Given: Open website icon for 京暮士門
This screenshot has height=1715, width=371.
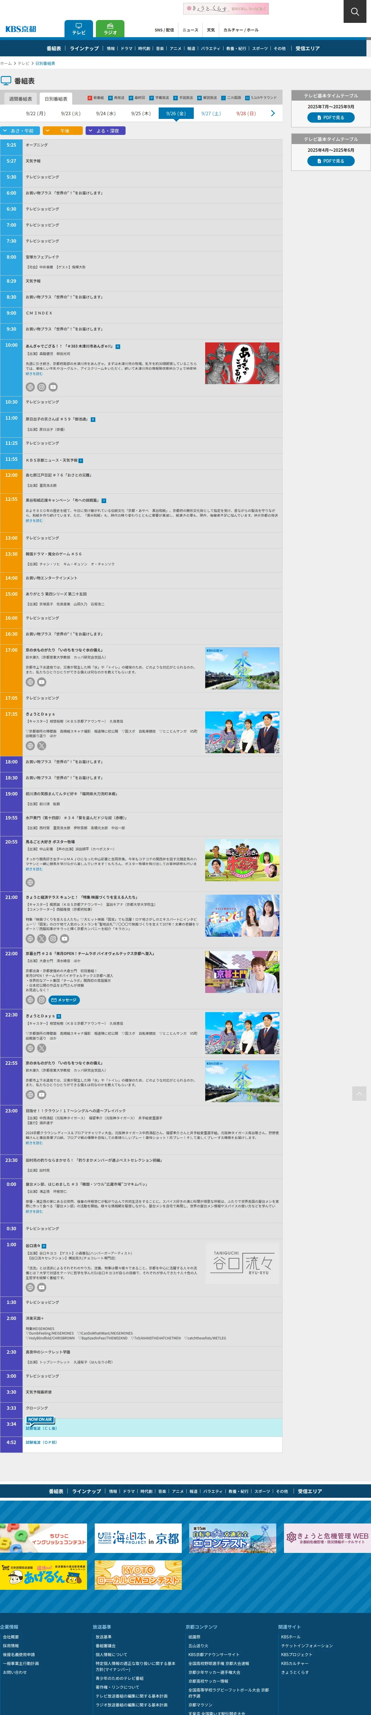Looking at the screenshot, I should pos(30,1000).
